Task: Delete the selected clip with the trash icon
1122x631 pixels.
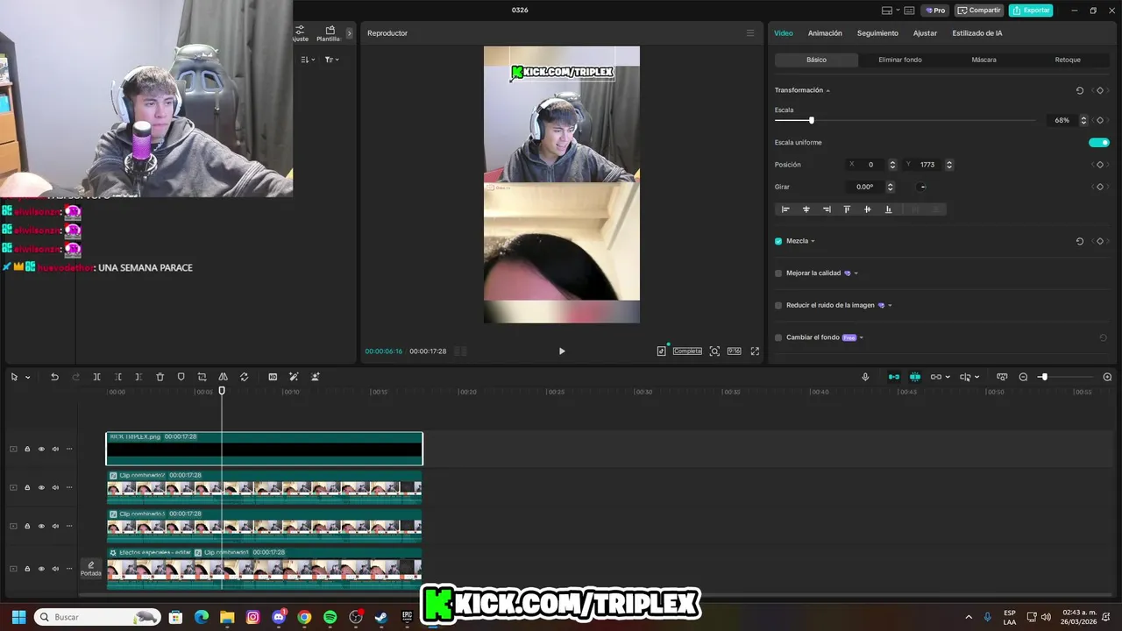Action: (160, 377)
